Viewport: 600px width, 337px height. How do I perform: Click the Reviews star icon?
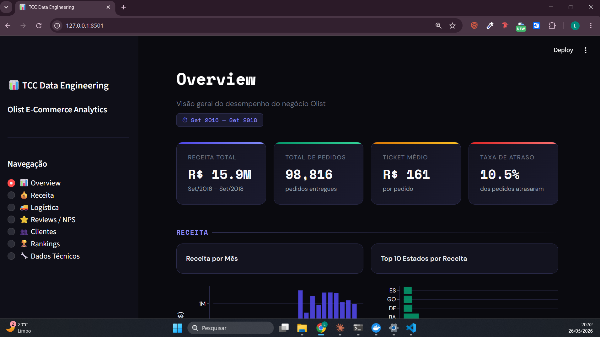24,219
